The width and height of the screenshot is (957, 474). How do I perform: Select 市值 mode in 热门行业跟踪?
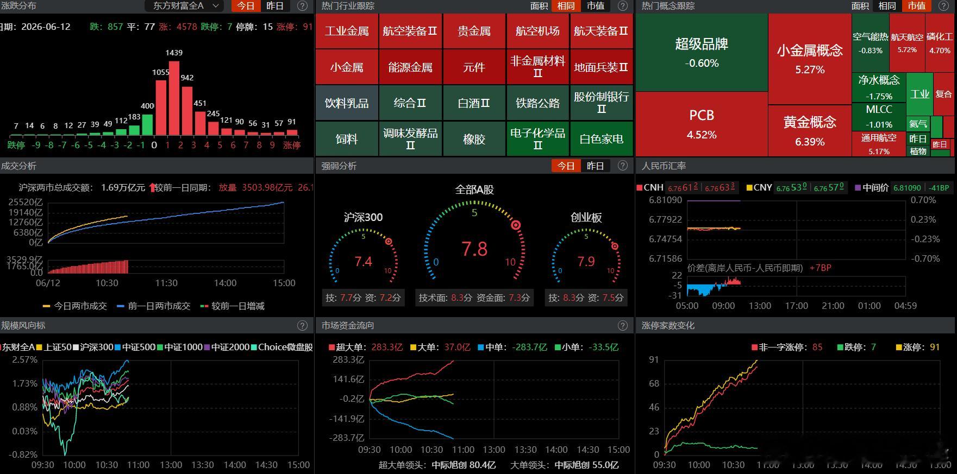click(x=596, y=6)
